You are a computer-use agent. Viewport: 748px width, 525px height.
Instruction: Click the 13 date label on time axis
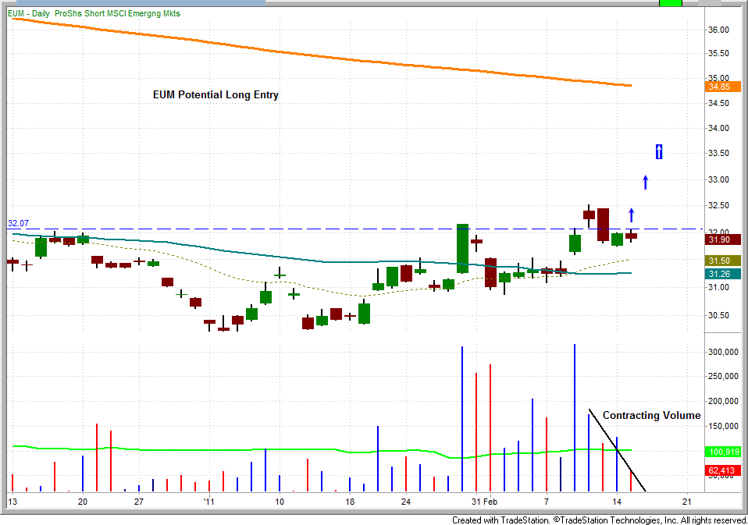(12, 502)
